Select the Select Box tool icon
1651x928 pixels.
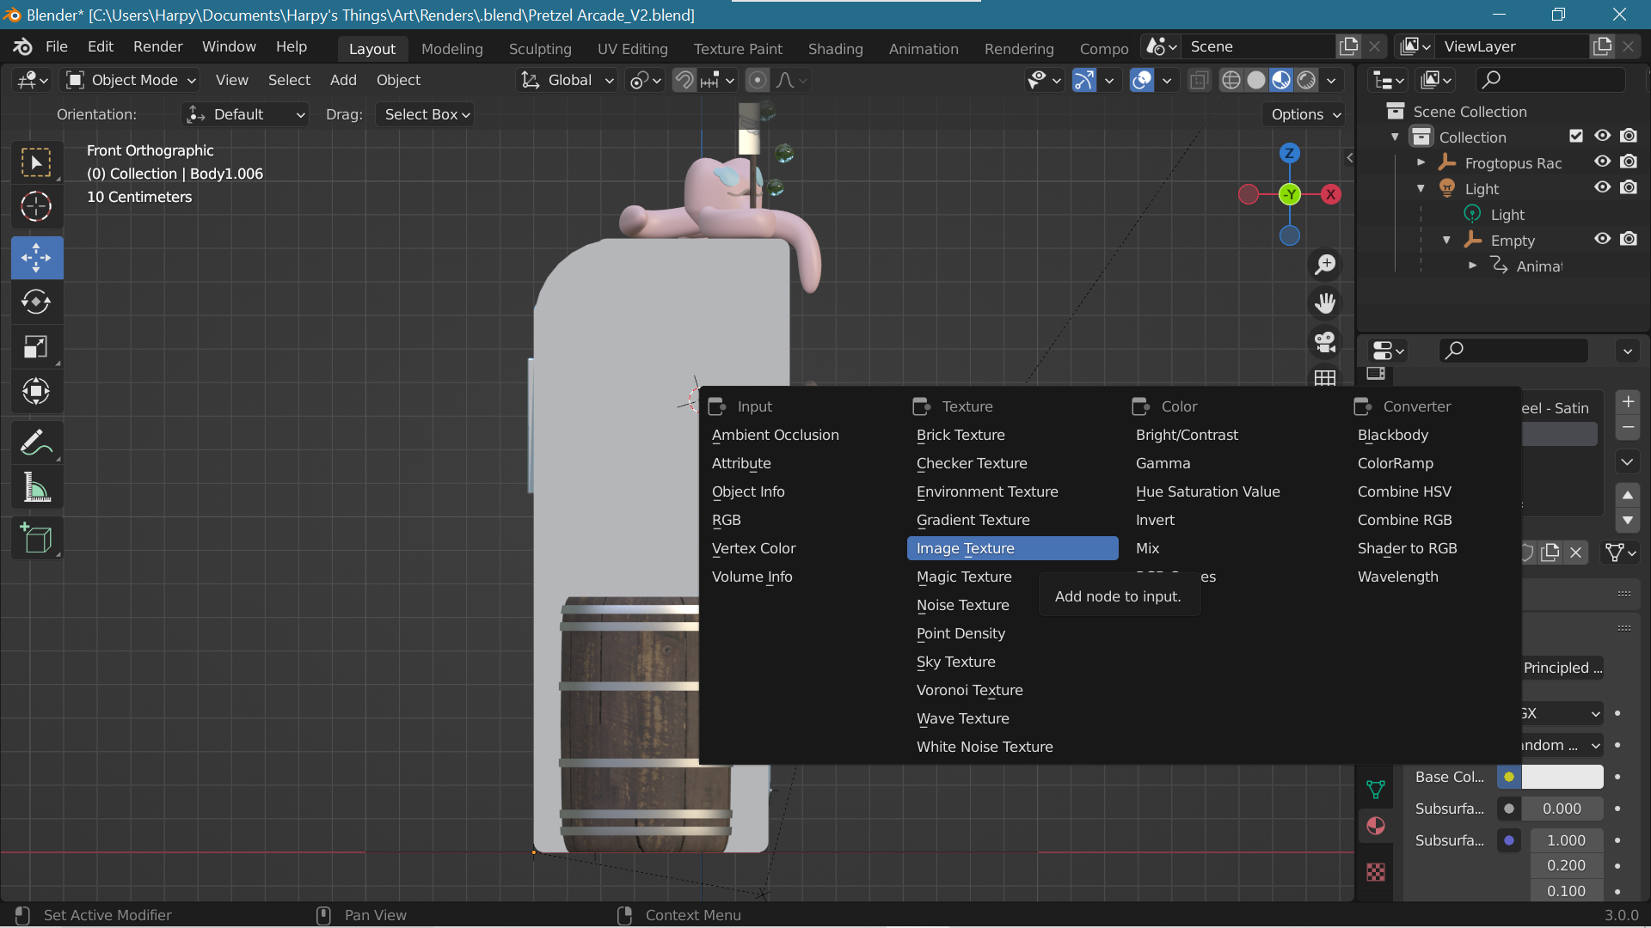pos(36,162)
